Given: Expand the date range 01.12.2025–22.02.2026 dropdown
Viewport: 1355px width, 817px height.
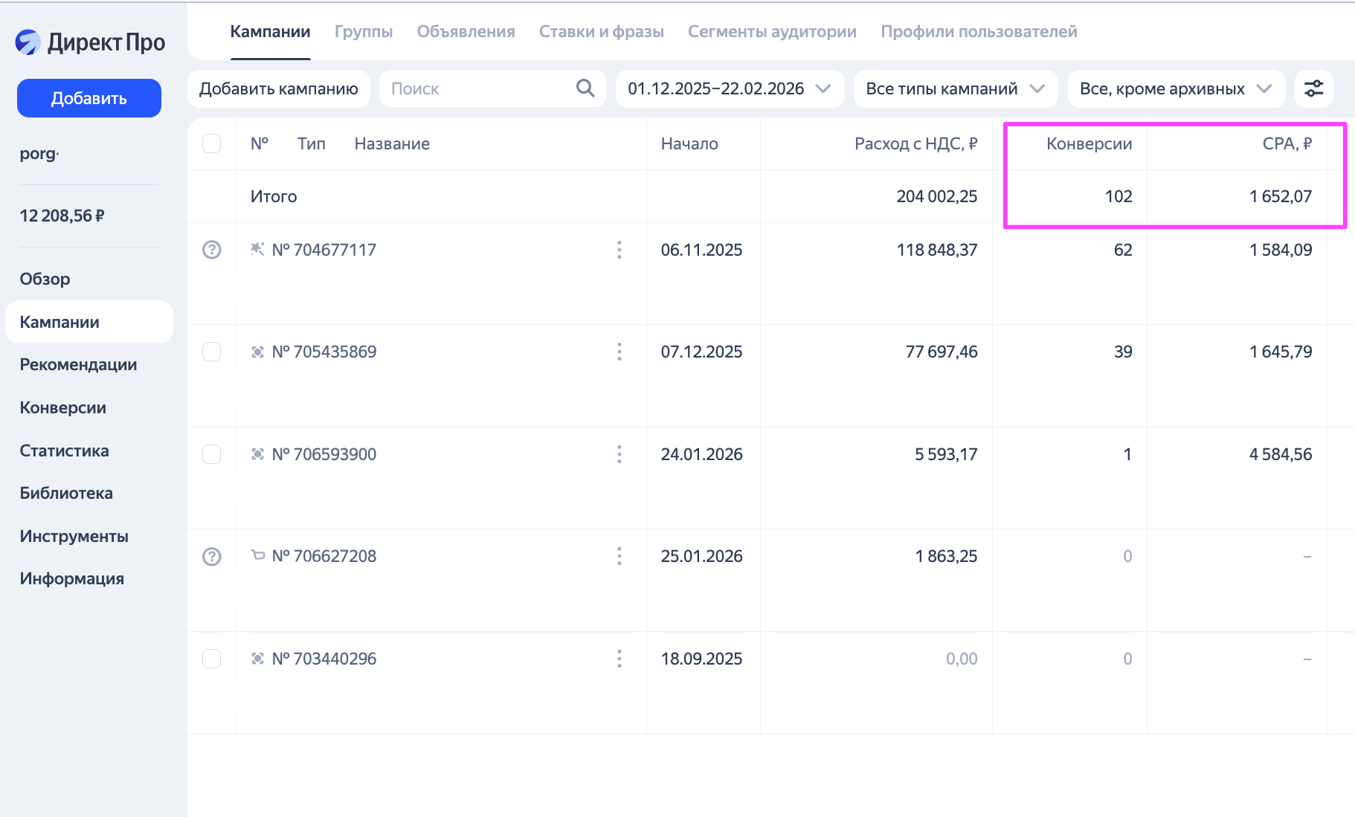Looking at the screenshot, I should 729,88.
